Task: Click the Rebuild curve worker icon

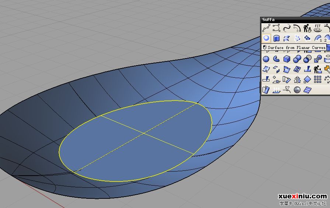Action: tap(307, 28)
